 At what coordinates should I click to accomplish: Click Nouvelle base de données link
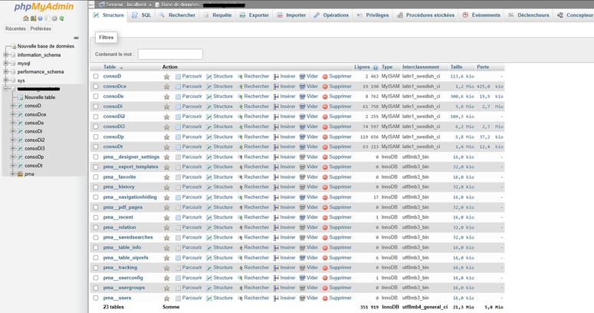click(x=46, y=46)
